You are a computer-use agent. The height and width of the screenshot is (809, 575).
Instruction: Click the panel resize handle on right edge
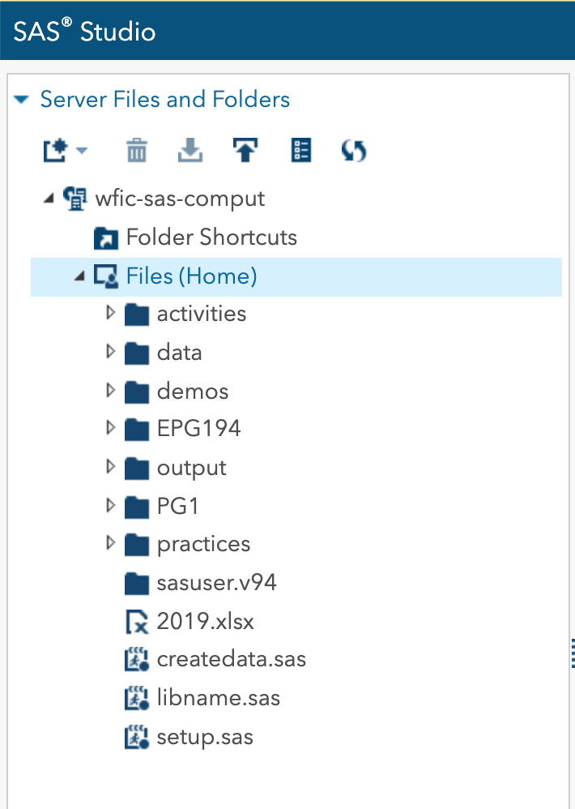[x=572, y=650]
